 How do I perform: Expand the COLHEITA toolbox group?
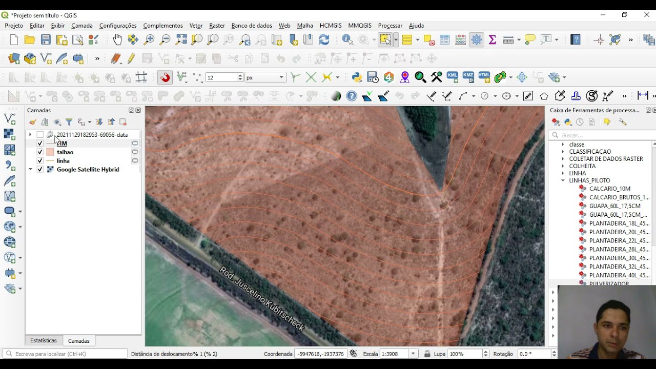point(563,166)
